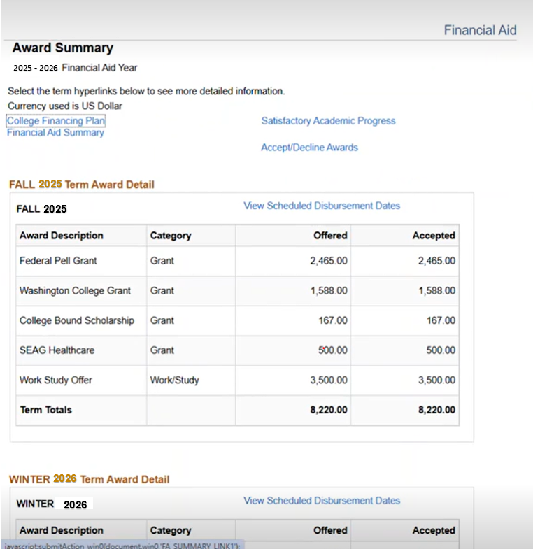The width and height of the screenshot is (533, 549).
Task: Open the Financial Aid Summary link
Action: tap(55, 132)
